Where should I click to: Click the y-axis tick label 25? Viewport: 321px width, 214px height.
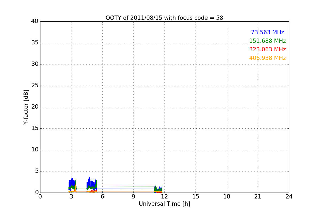[x=35, y=86]
